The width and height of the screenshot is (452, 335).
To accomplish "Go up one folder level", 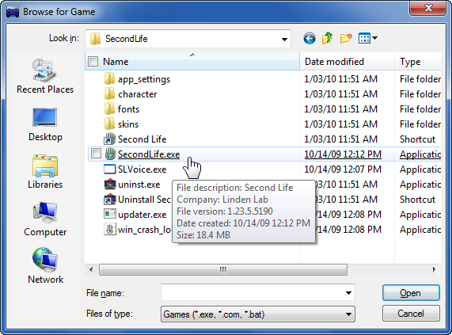I will pos(328,38).
